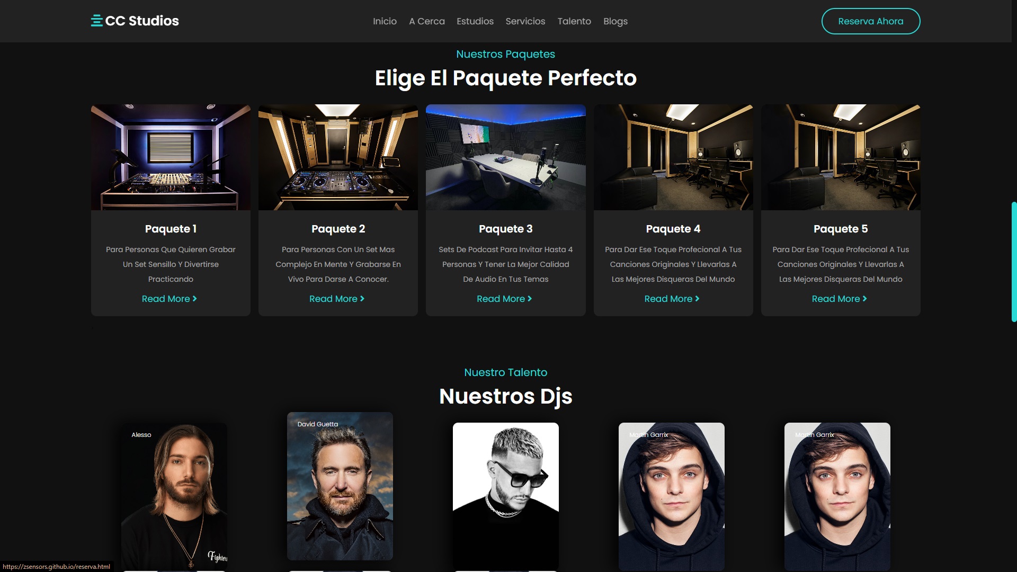Select the Paquete 1 studio image
The width and height of the screenshot is (1017, 572).
(x=171, y=157)
